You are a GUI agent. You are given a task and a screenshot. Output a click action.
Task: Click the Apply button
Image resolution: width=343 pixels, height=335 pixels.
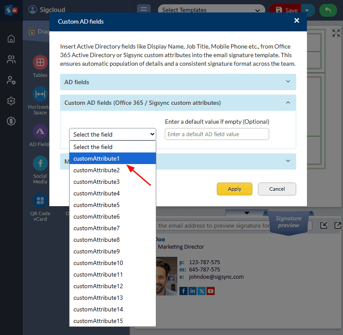click(234, 189)
